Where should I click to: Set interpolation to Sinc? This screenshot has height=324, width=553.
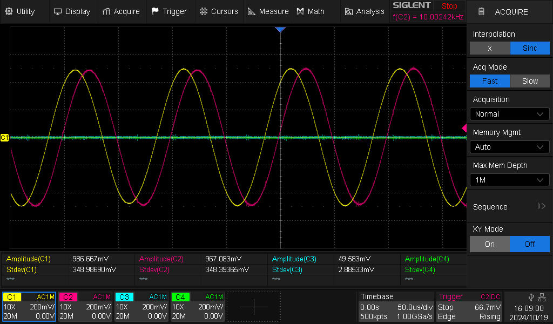click(x=530, y=48)
